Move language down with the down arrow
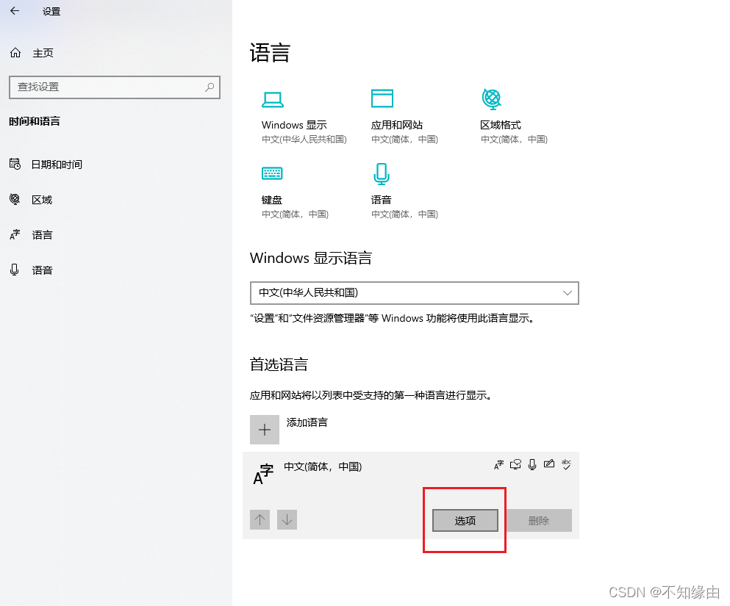The height and width of the screenshot is (606, 730). click(x=287, y=519)
